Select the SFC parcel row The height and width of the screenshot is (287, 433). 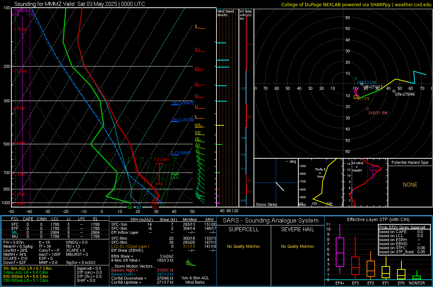pos(55,224)
